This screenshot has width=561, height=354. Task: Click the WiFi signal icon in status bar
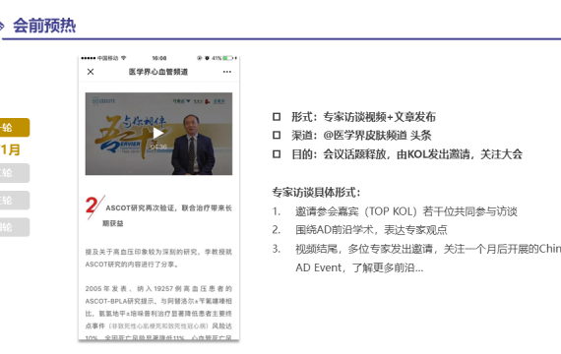[123, 58]
